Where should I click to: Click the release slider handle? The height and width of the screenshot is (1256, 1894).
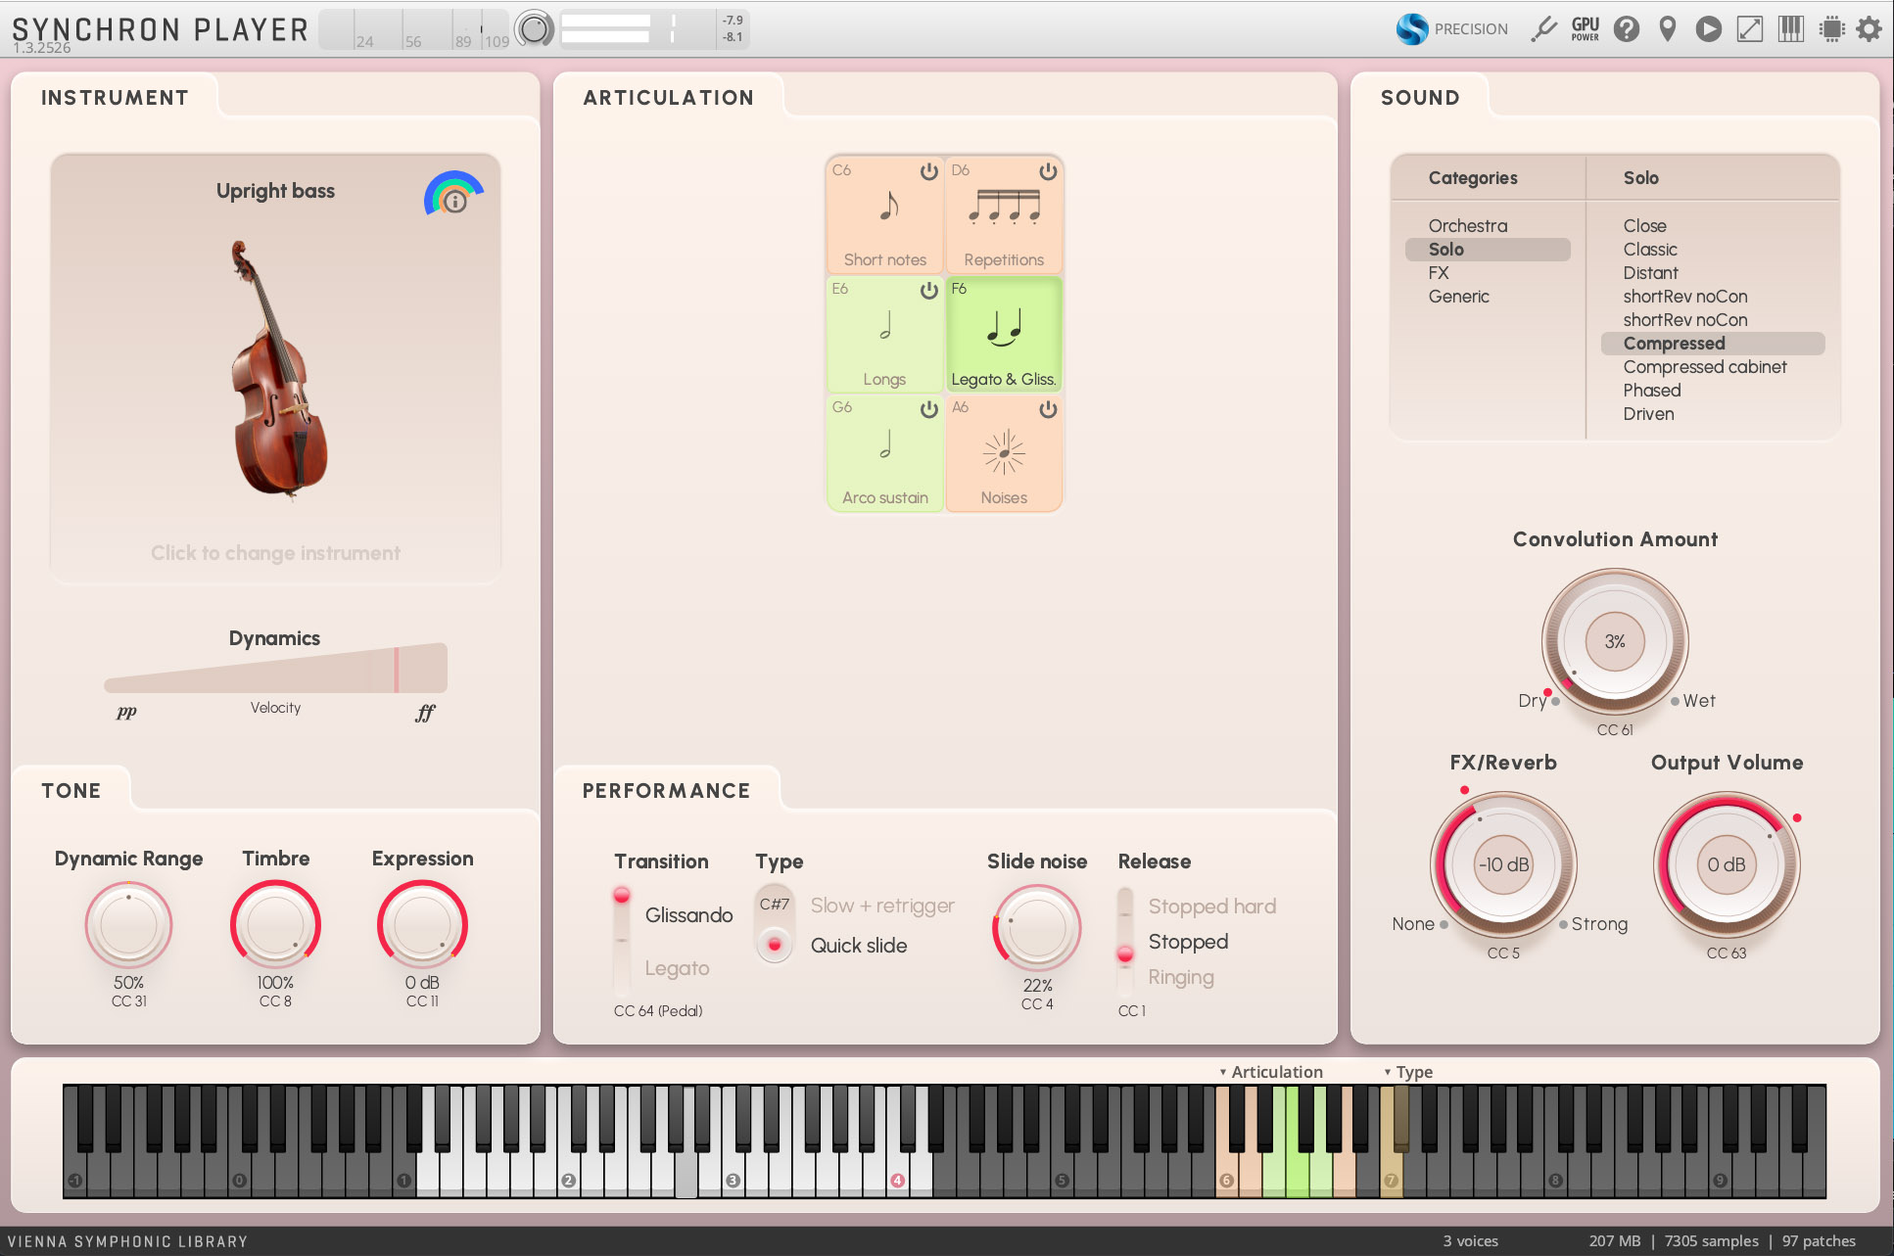click(x=1125, y=954)
